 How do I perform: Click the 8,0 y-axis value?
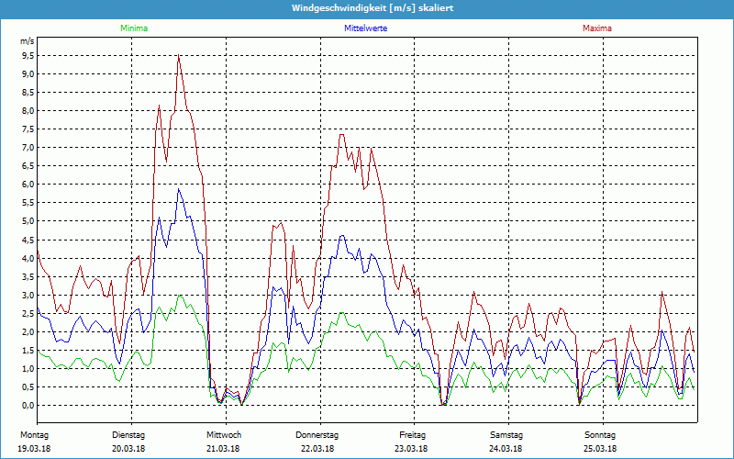(28, 110)
